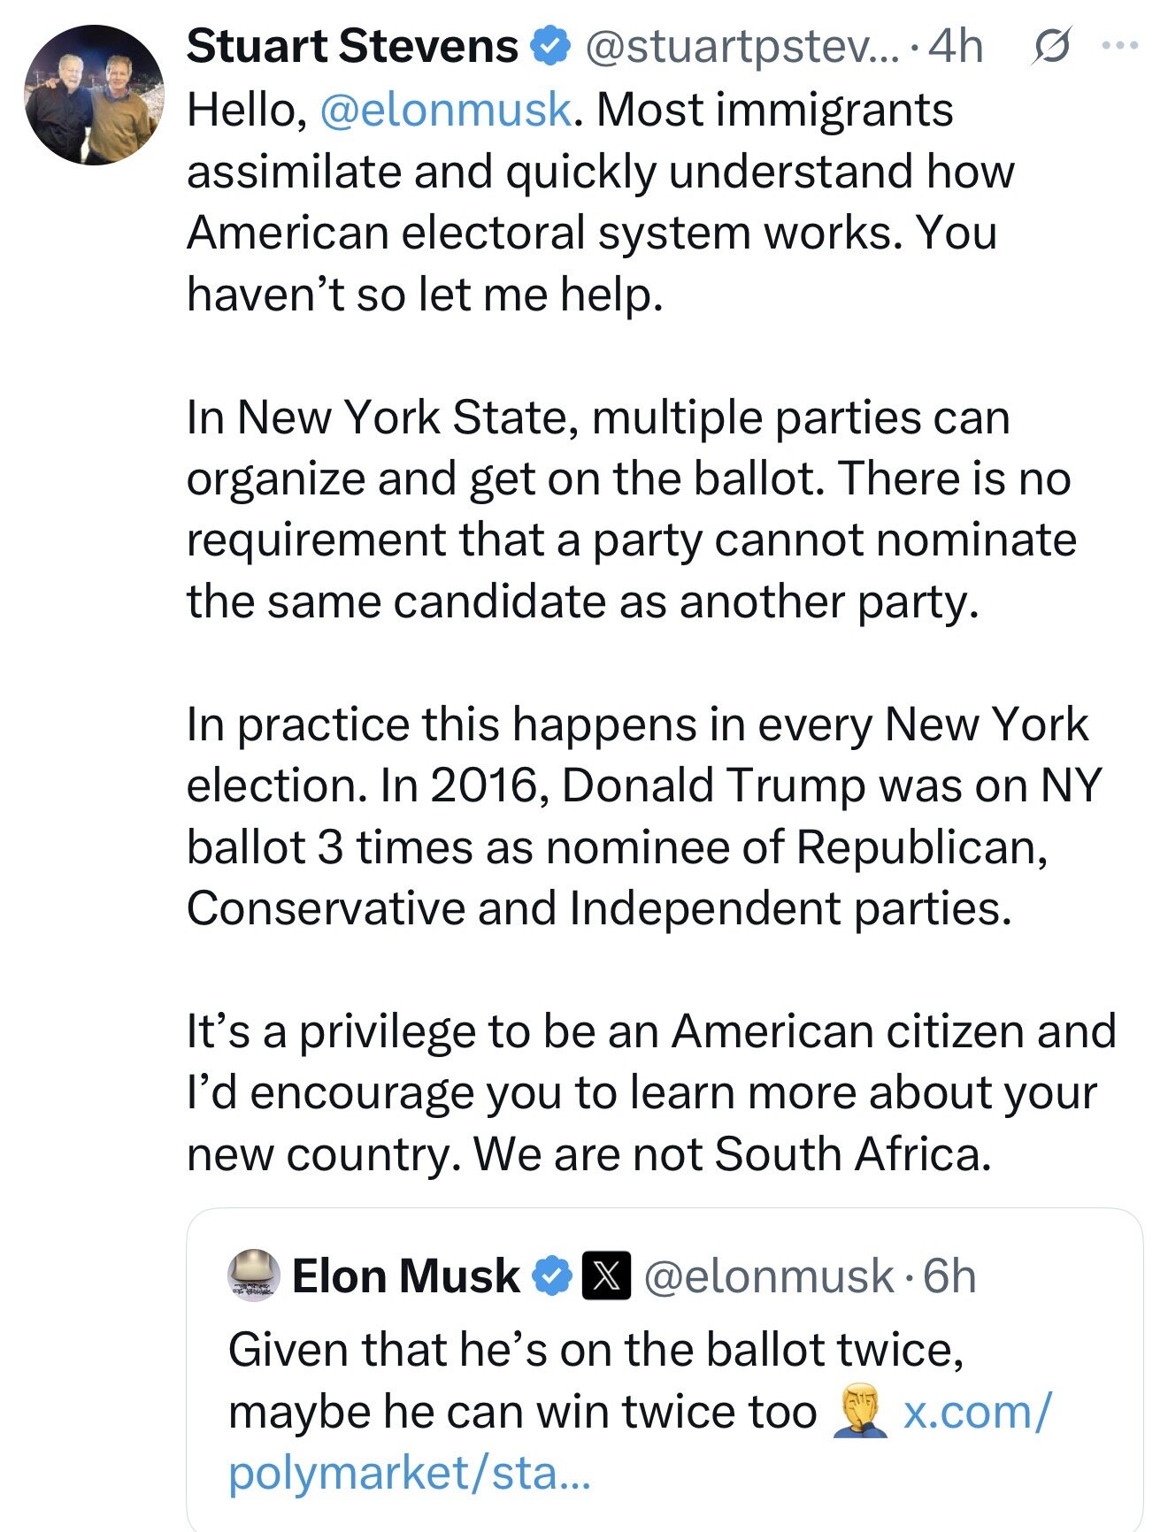Screen dimensions: 1168x1532
Task: Click the @elonmusk mention in tweet text
Action: [445, 111]
